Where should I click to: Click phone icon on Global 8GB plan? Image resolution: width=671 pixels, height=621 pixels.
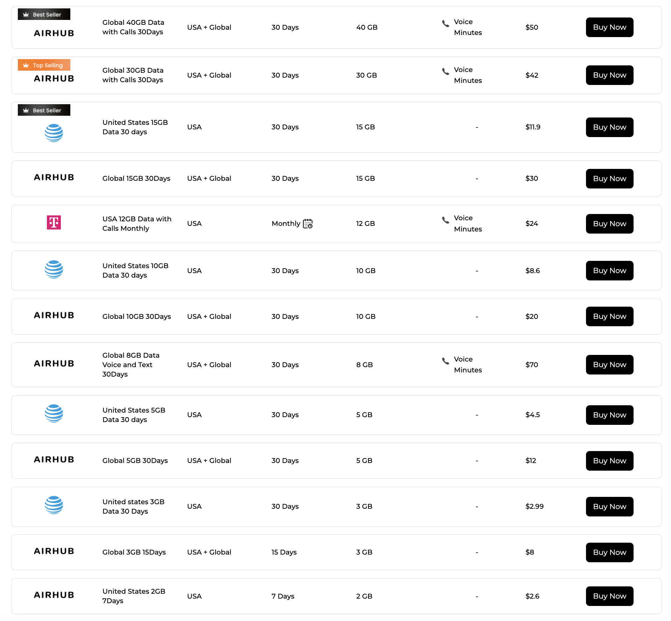[445, 361]
